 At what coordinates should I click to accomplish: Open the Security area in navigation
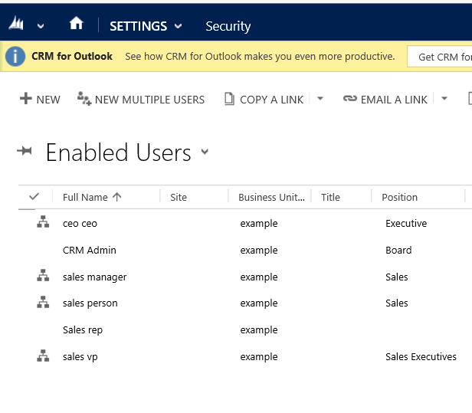pyautogui.click(x=228, y=27)
